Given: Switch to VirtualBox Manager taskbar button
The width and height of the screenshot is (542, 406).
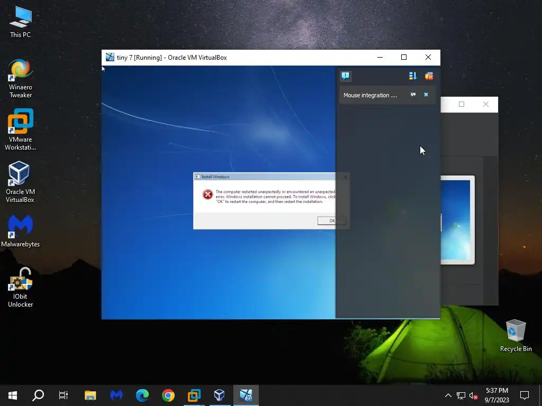Looking at the screenshot, I should pyautogui.click(x=220, y=395).
